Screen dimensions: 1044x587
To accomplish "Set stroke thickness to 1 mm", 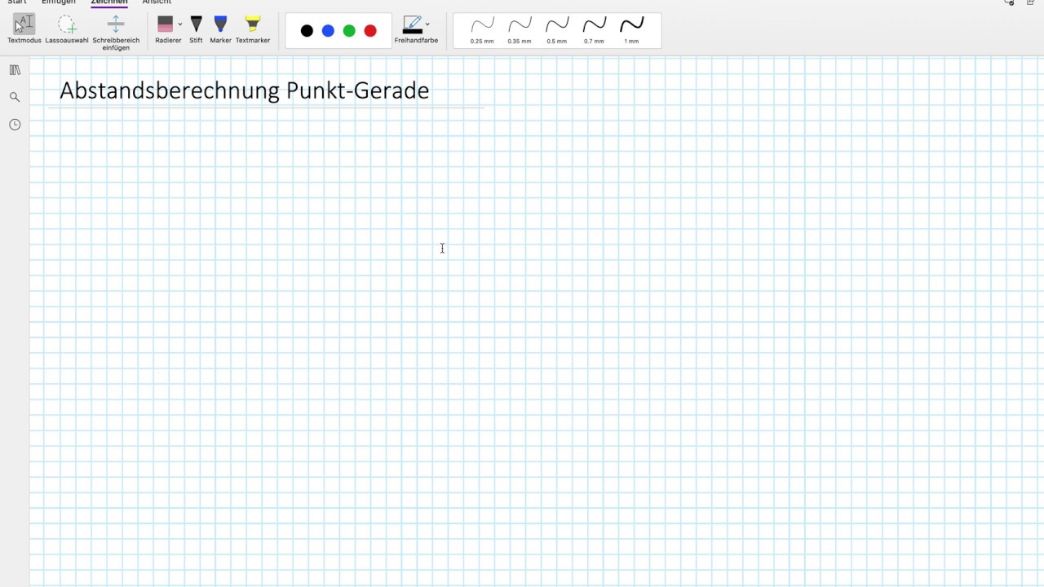I will point(632,30).
